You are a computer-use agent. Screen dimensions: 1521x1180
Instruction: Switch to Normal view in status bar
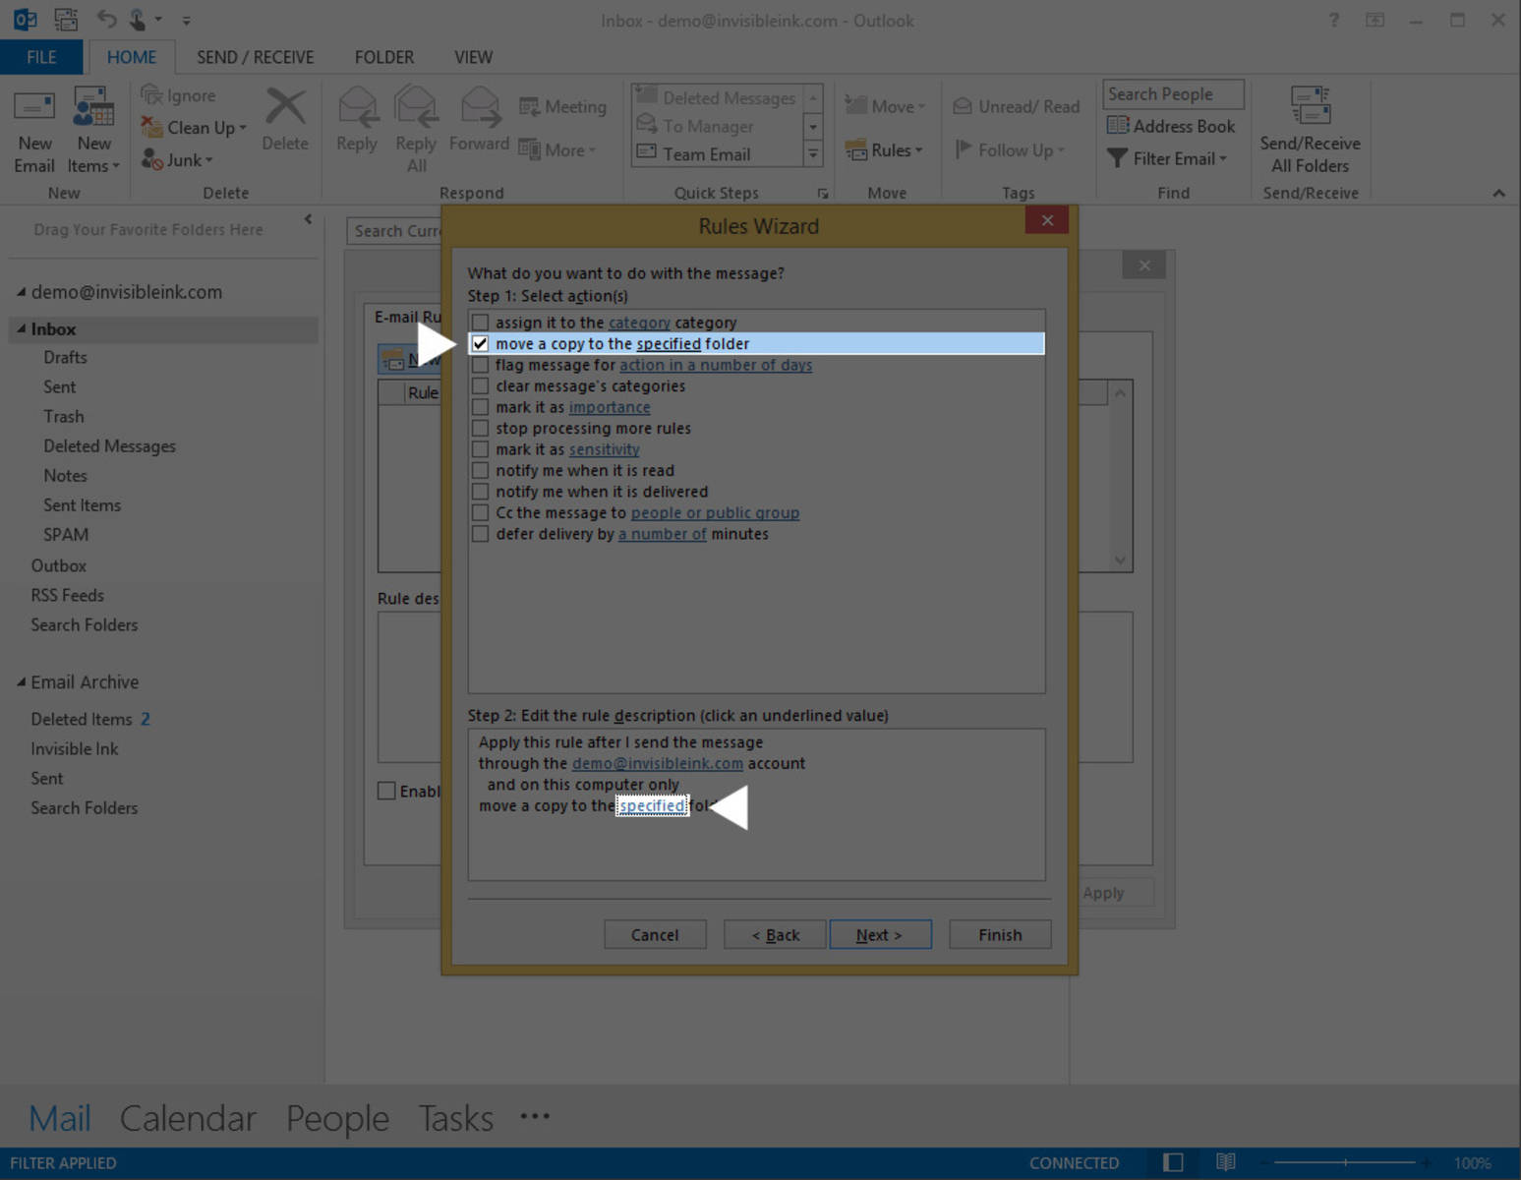(x=1173, y=1162)
